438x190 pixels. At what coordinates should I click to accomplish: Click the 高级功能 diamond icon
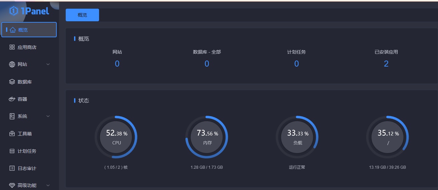[12, 185]
